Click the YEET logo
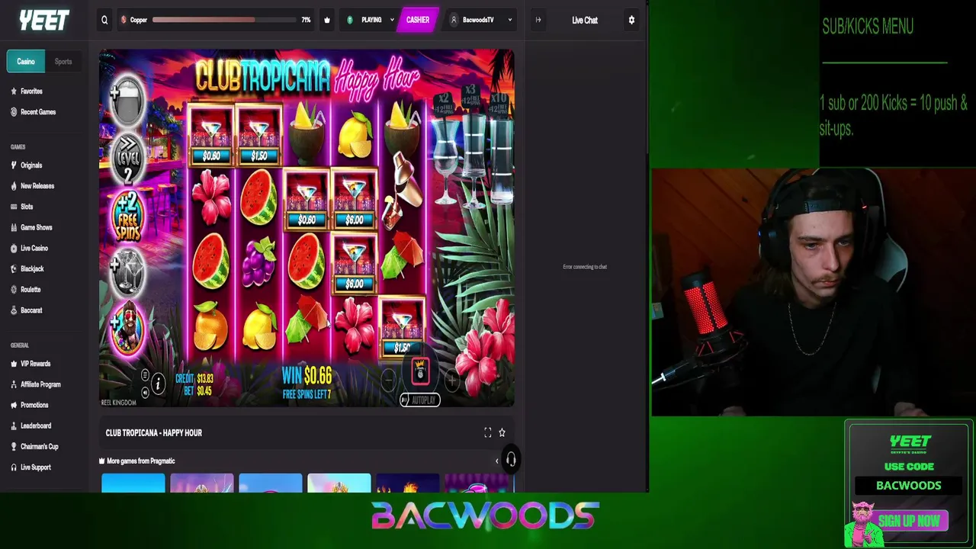This screenshot has width=976, height=549. point(44,21)
